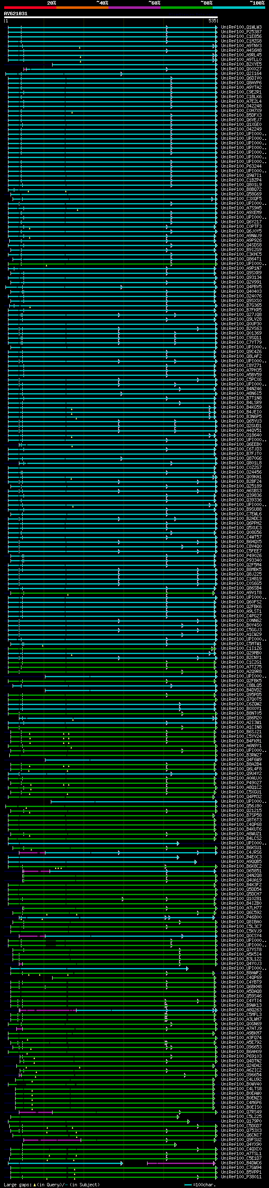Image resolution: width=269 pixels, height=1188 pixels.
Task: Select hit label UniRef100_A9TNV3
Action: (x=241, y=46)
